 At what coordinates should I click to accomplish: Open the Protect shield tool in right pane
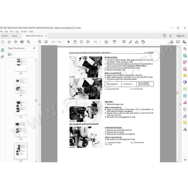tap(185, 109)
